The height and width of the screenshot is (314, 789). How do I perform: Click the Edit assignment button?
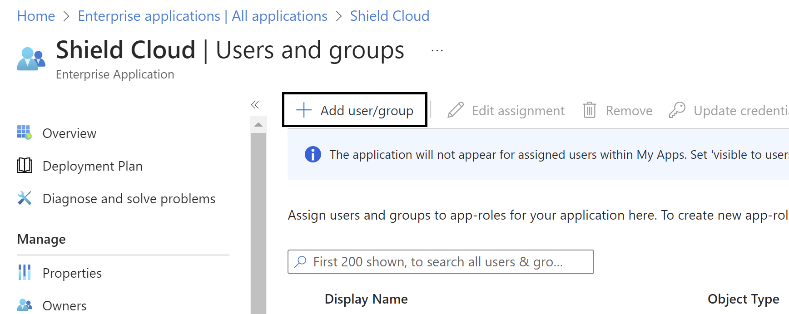coord(506,110)
